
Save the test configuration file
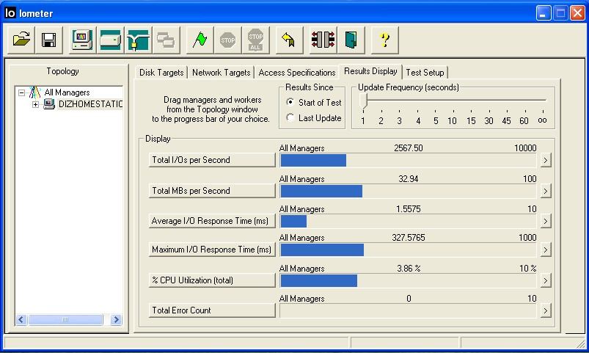point(49,40)
